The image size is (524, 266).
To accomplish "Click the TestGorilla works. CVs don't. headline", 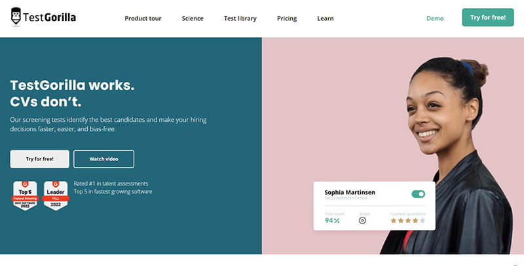I will [72, 93].
